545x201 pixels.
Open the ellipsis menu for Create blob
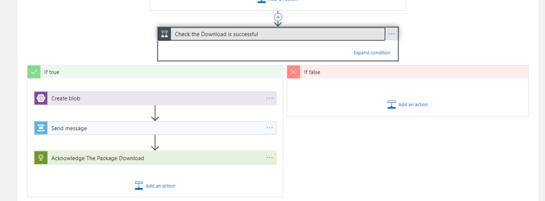pos(270,98)
